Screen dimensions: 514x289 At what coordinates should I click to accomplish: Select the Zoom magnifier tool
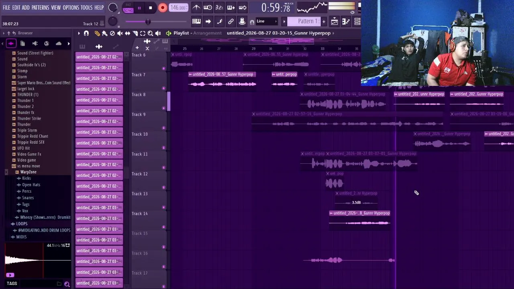point(150,33)
